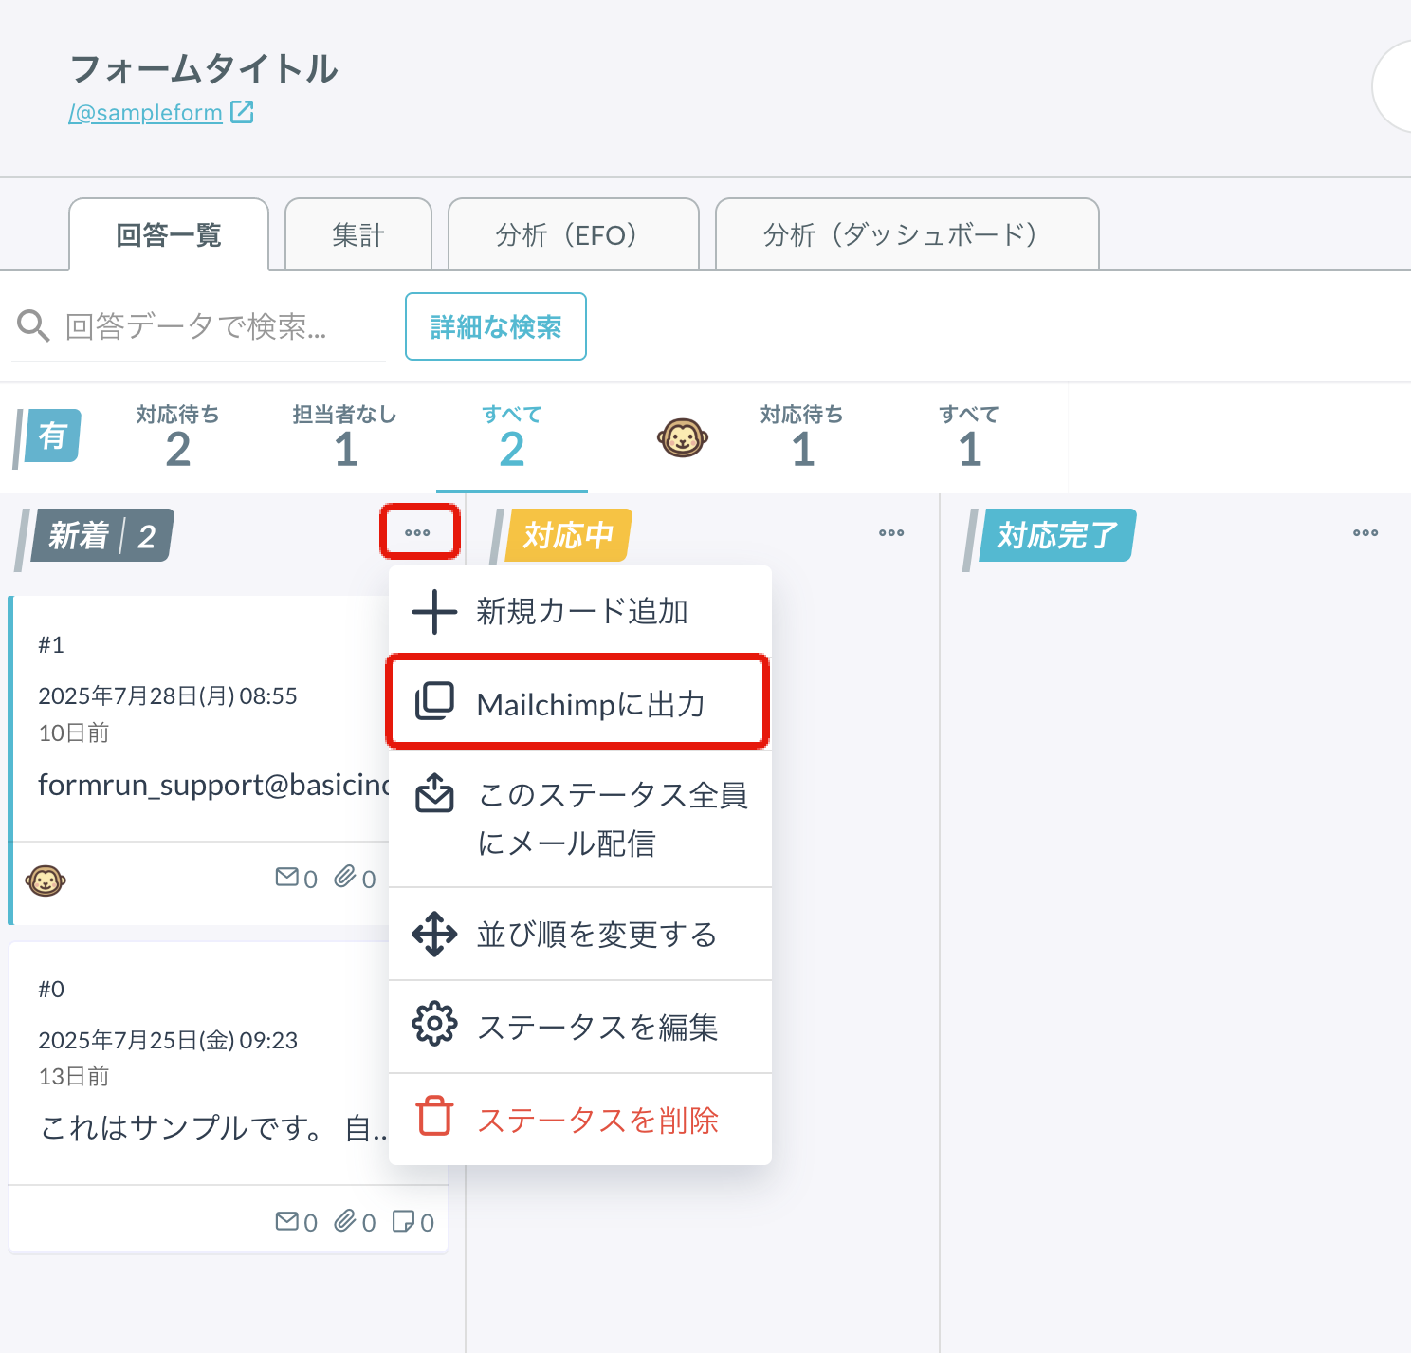This screenshot has height=1353, width=1411.
Task: Click the gear icon for status edit
Action: coord(434,1024)
